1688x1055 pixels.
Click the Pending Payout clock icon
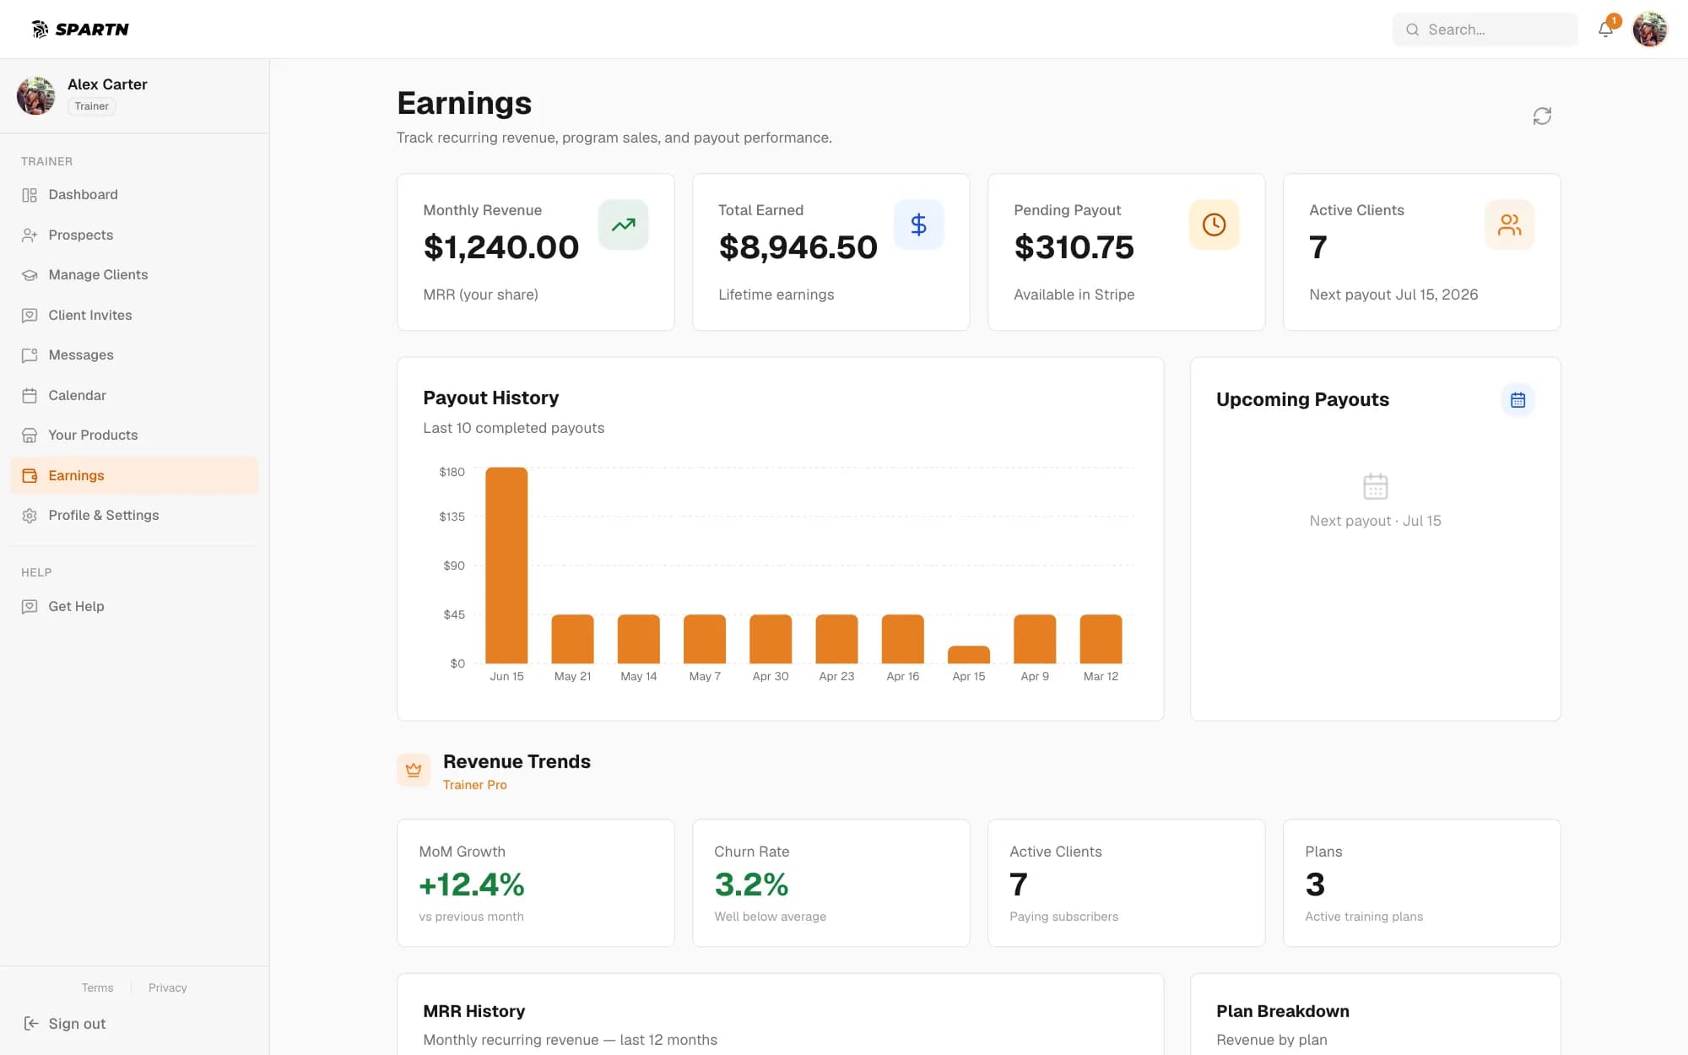tap(1215, 225)
